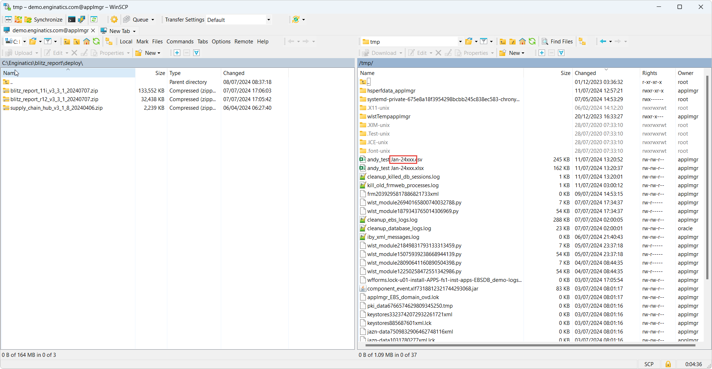Viewport: 712px width, 369px height.
Task: Open the Options menu
Action: 221,42
